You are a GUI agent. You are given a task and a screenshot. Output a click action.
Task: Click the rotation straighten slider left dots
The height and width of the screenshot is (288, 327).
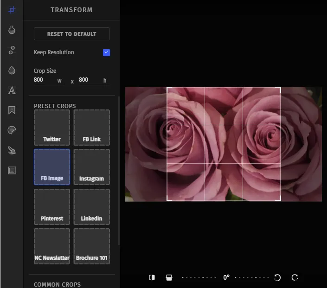click(x=199, y=278)
